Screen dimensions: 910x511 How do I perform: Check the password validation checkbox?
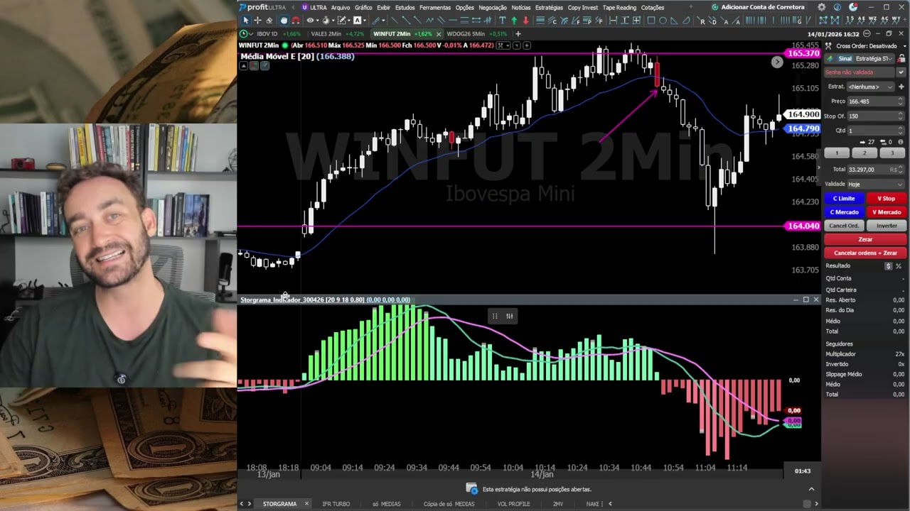coord(901,72)
